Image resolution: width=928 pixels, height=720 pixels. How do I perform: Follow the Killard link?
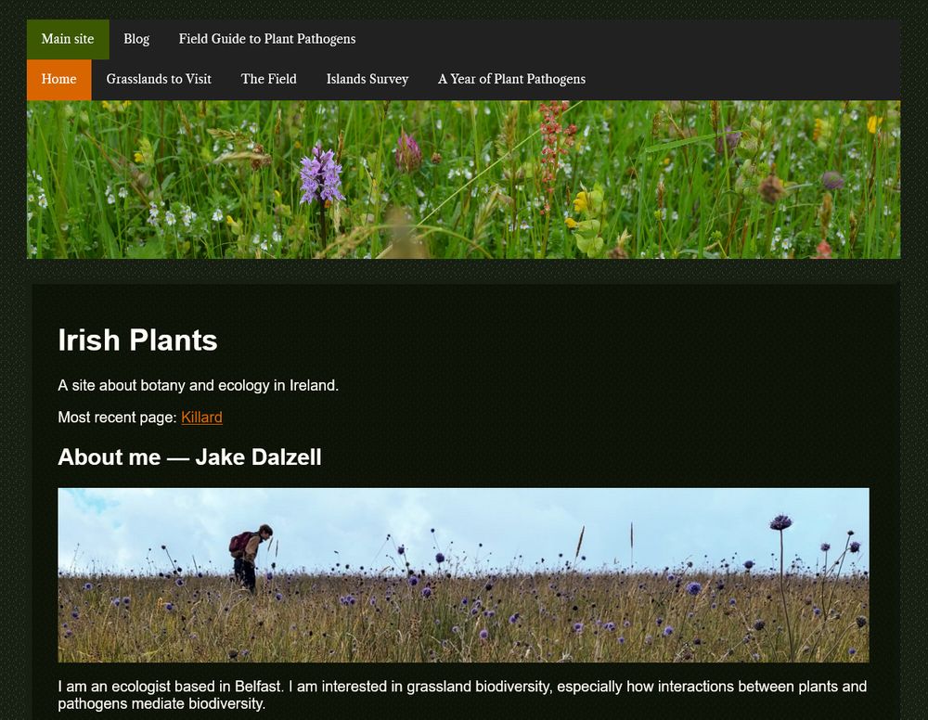tap(201, 418)
